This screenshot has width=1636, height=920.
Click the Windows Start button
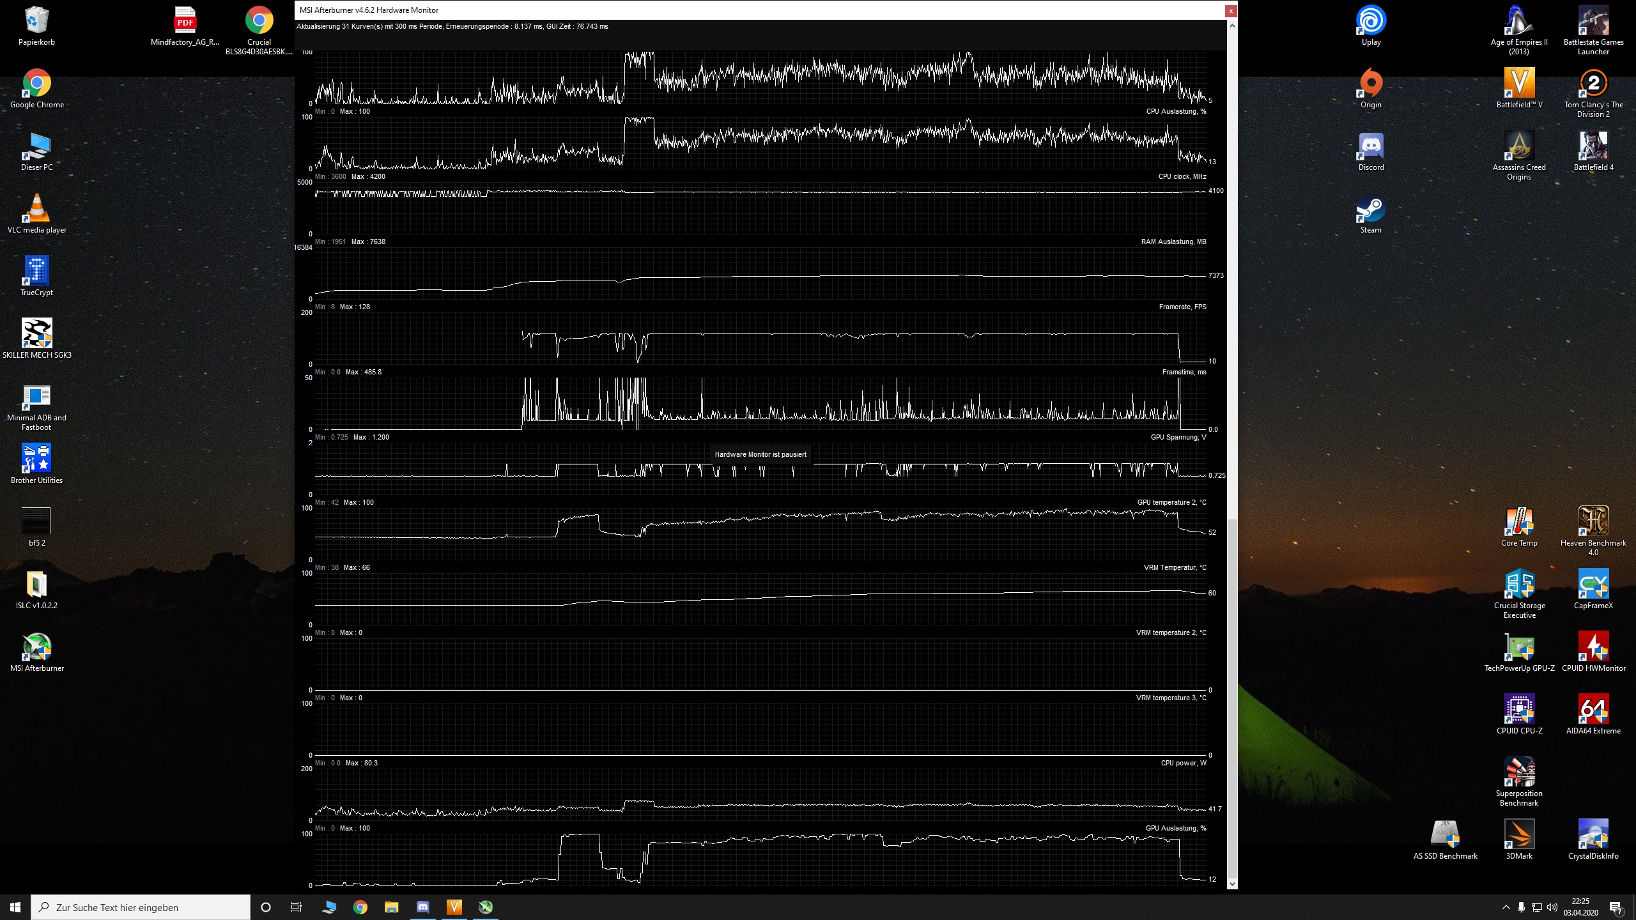[x=15, y=907]
